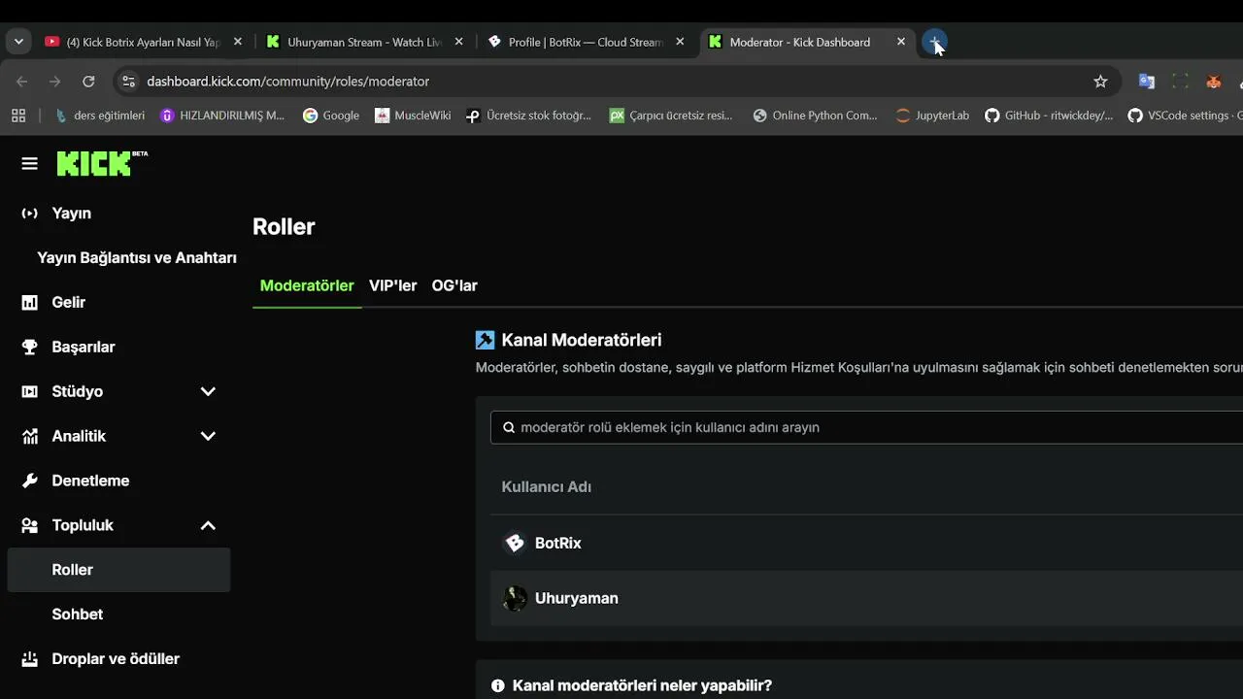Open the MetaMask fox extension icon

point(1214,82)
